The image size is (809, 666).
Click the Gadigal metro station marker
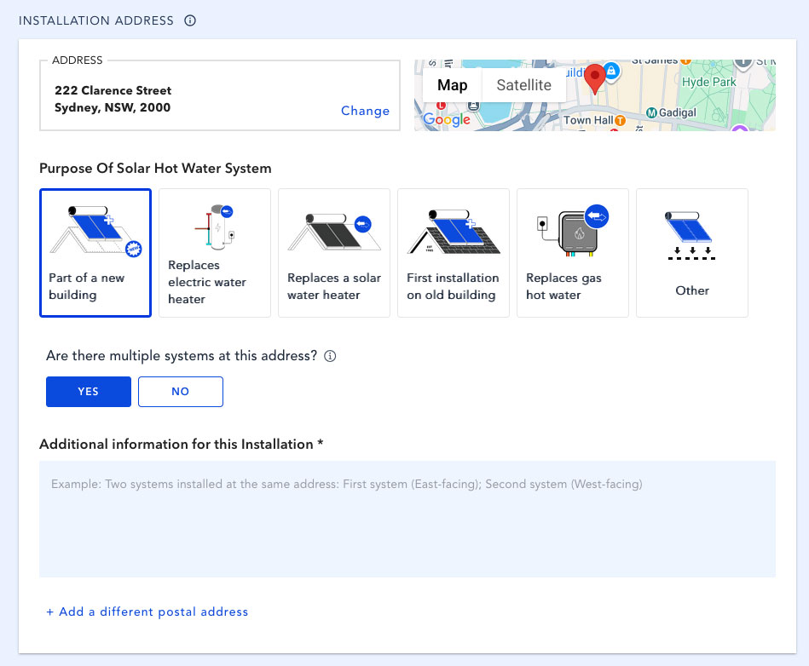coord(651,112)
